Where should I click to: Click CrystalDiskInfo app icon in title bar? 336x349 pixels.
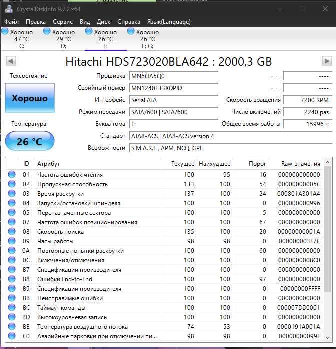click(9, 9)
